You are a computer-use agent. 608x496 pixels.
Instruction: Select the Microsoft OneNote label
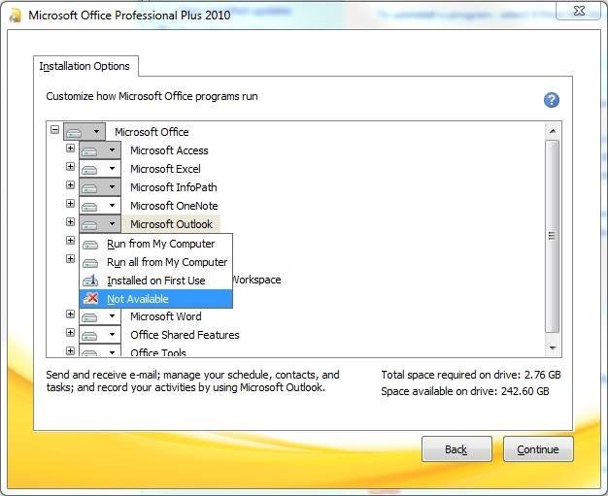(174, 206)
